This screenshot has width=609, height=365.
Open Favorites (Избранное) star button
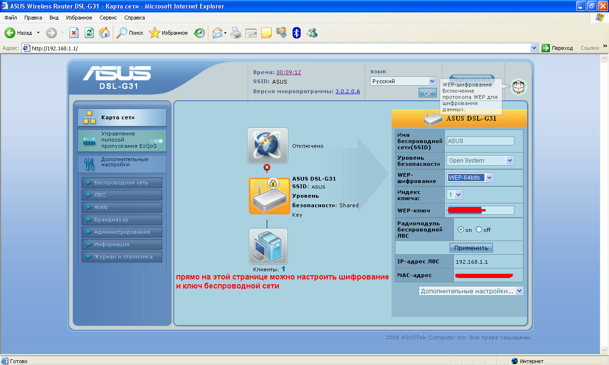pyautogui.click(x=168, y=33)
